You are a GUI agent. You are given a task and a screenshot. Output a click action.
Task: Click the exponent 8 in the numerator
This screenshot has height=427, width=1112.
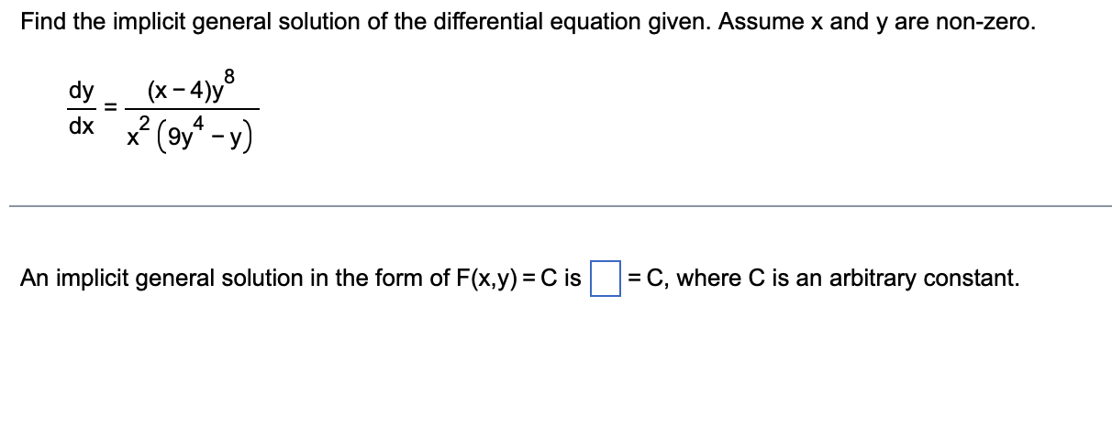click(229, 80)
